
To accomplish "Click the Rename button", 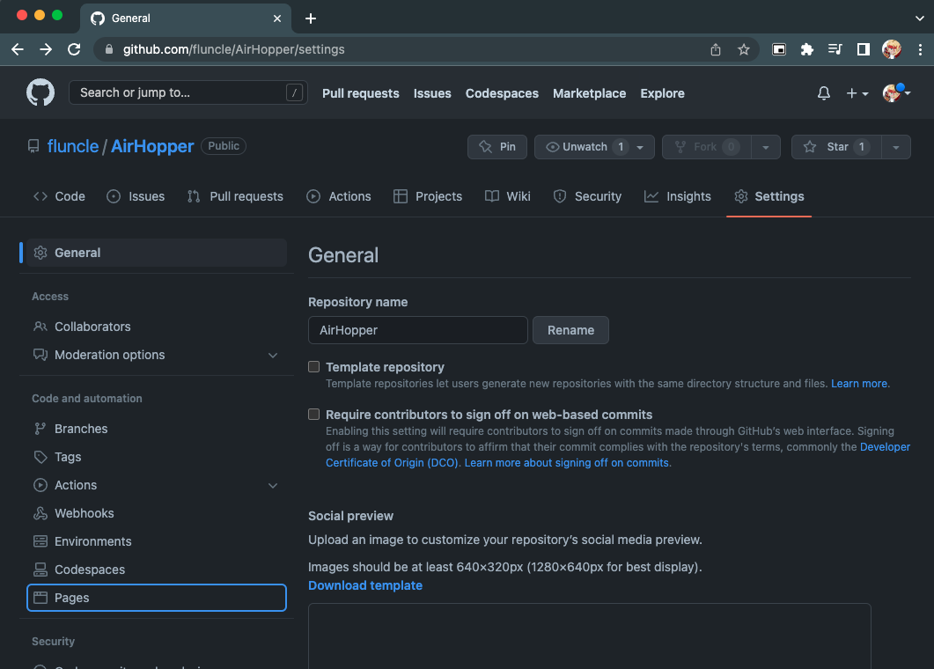I will (570, 330).
